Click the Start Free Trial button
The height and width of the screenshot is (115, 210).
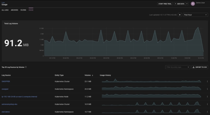pos(165,4)
